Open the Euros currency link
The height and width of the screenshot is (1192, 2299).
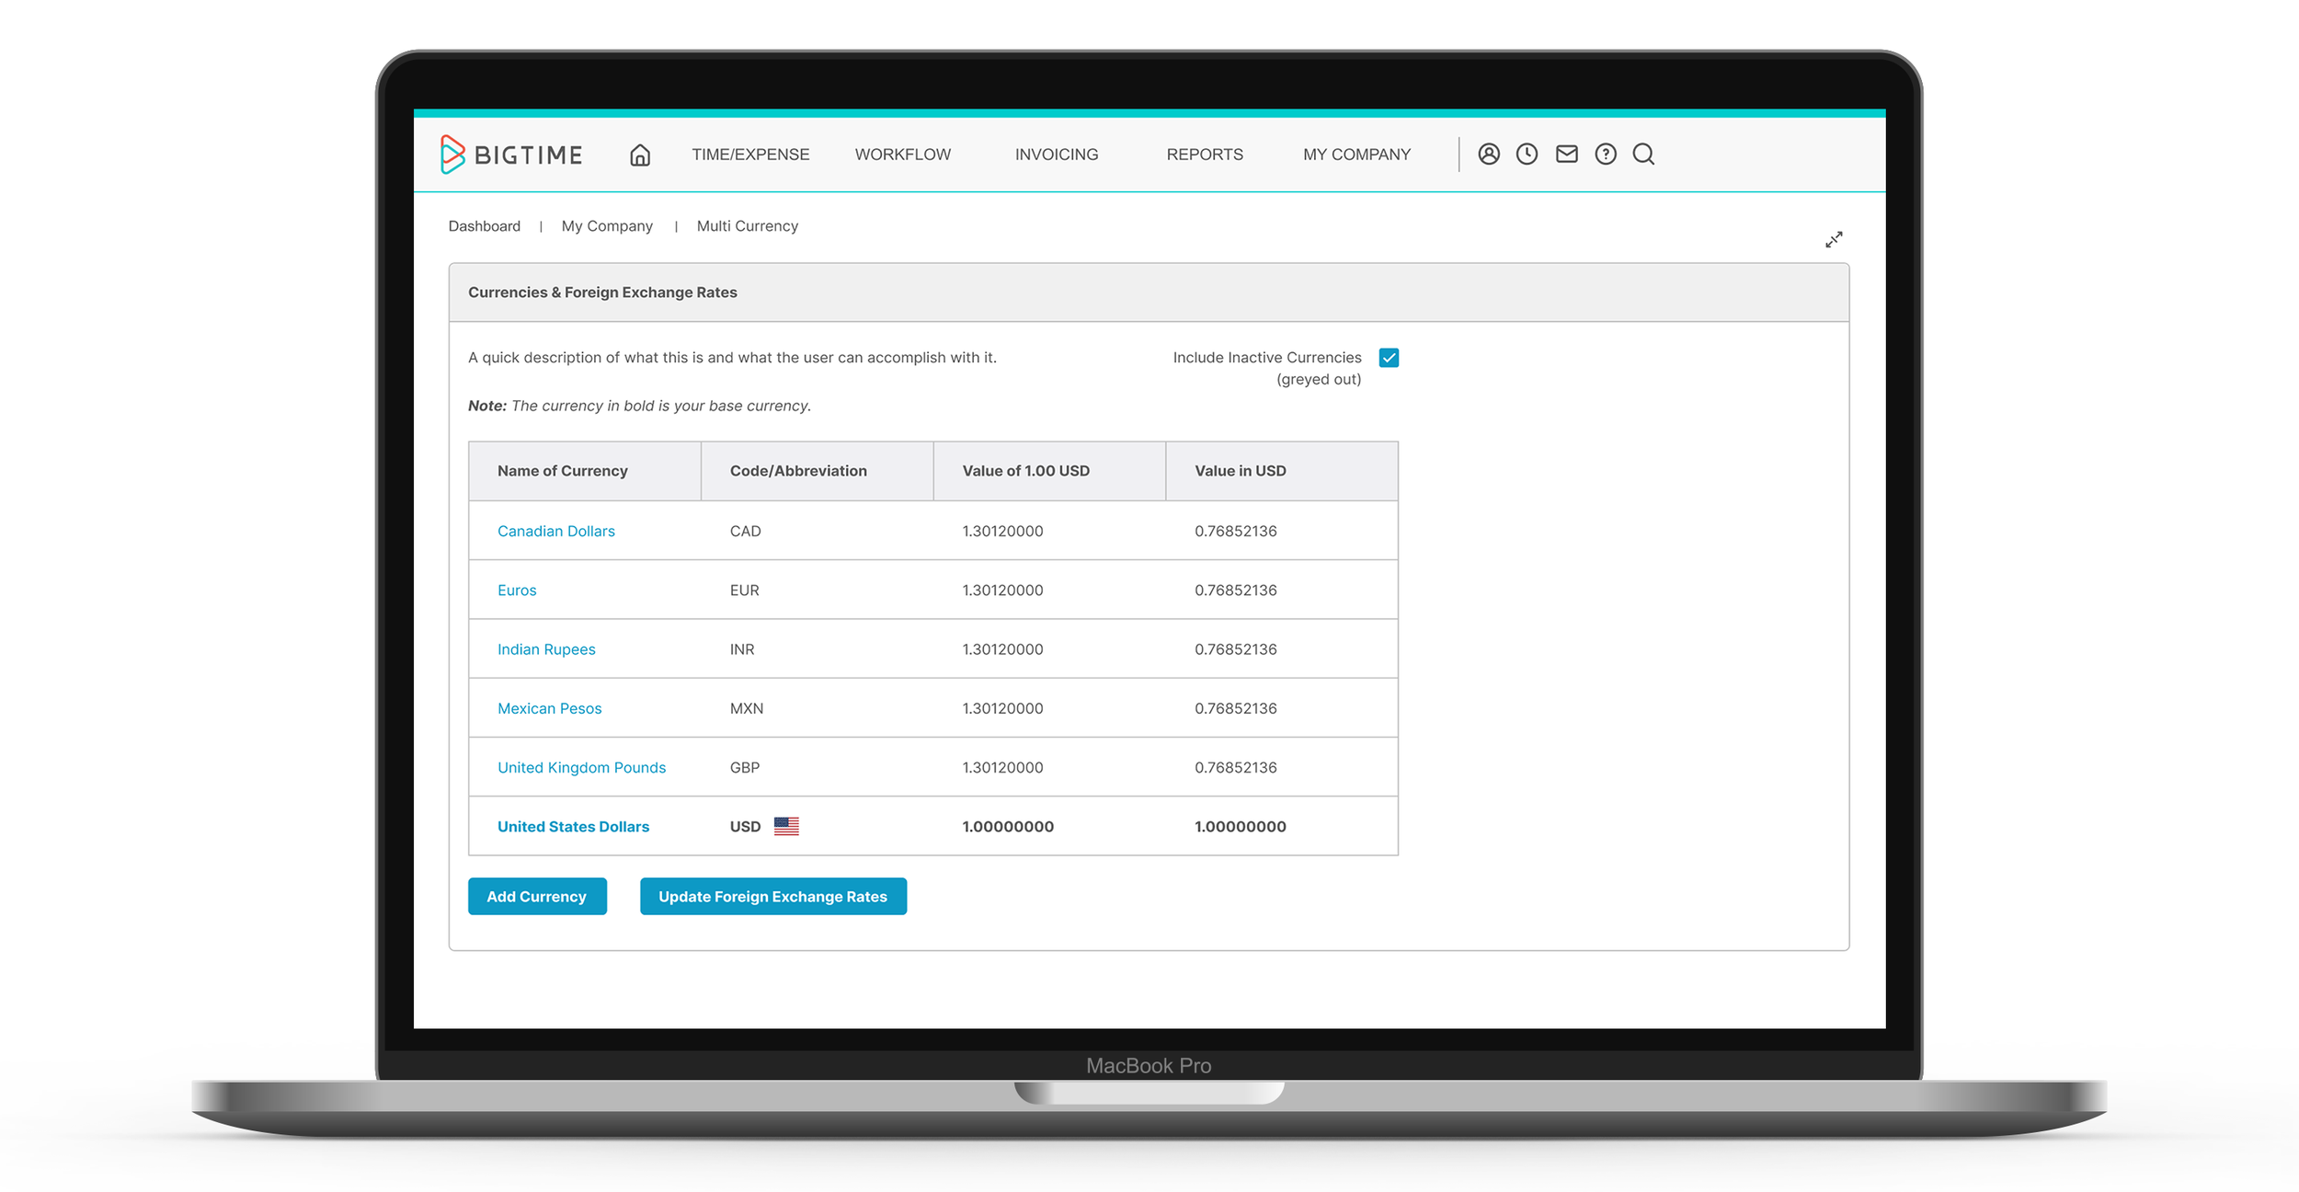pyautogui.click(x=517, y=590)
